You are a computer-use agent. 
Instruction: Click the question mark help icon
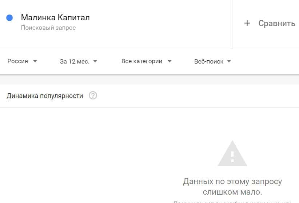[93, 96]
